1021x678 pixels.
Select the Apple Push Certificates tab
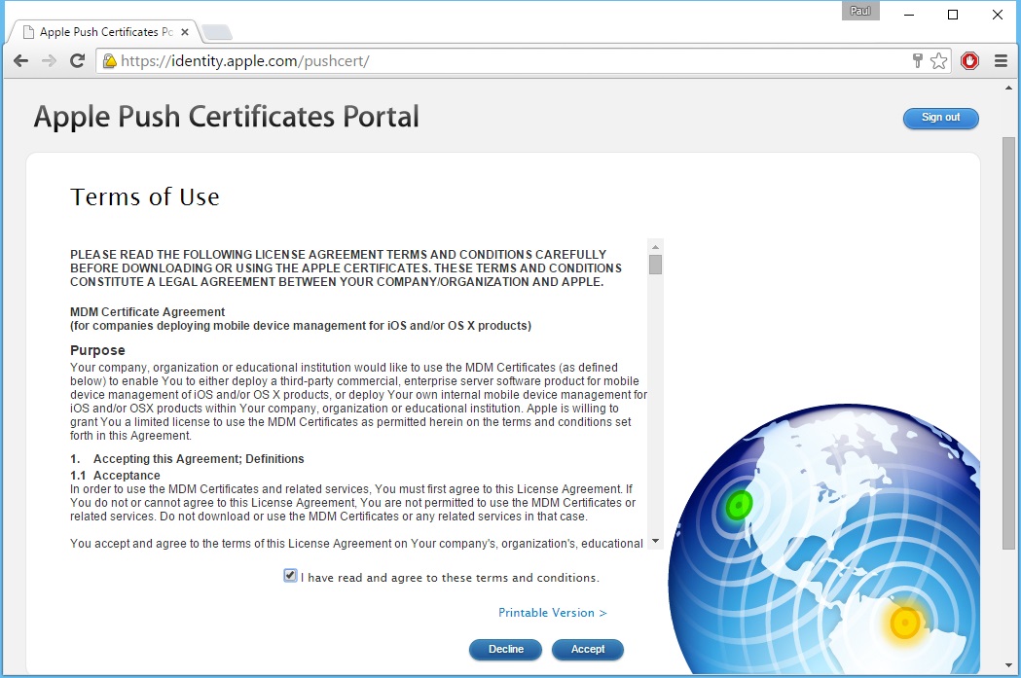click(x=102, y=32)
